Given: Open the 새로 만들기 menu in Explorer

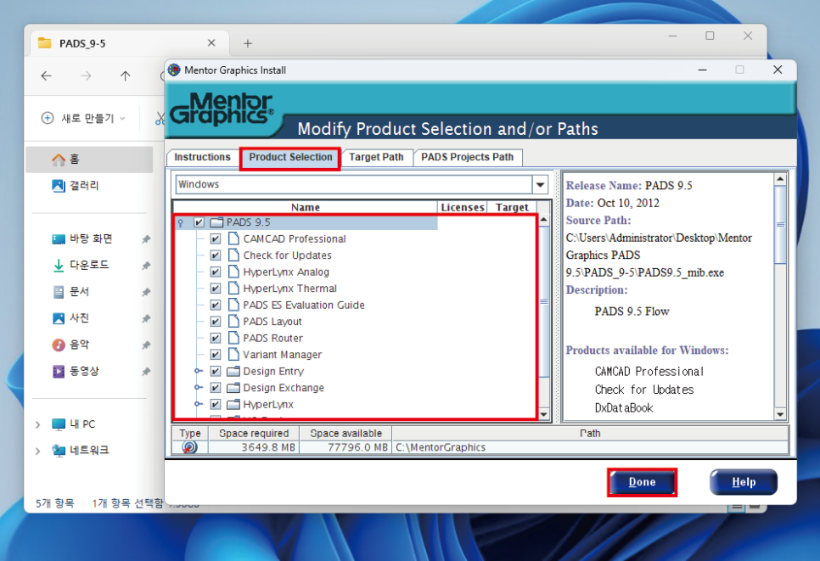Looking at the screenshot, I should coord(84,118).
